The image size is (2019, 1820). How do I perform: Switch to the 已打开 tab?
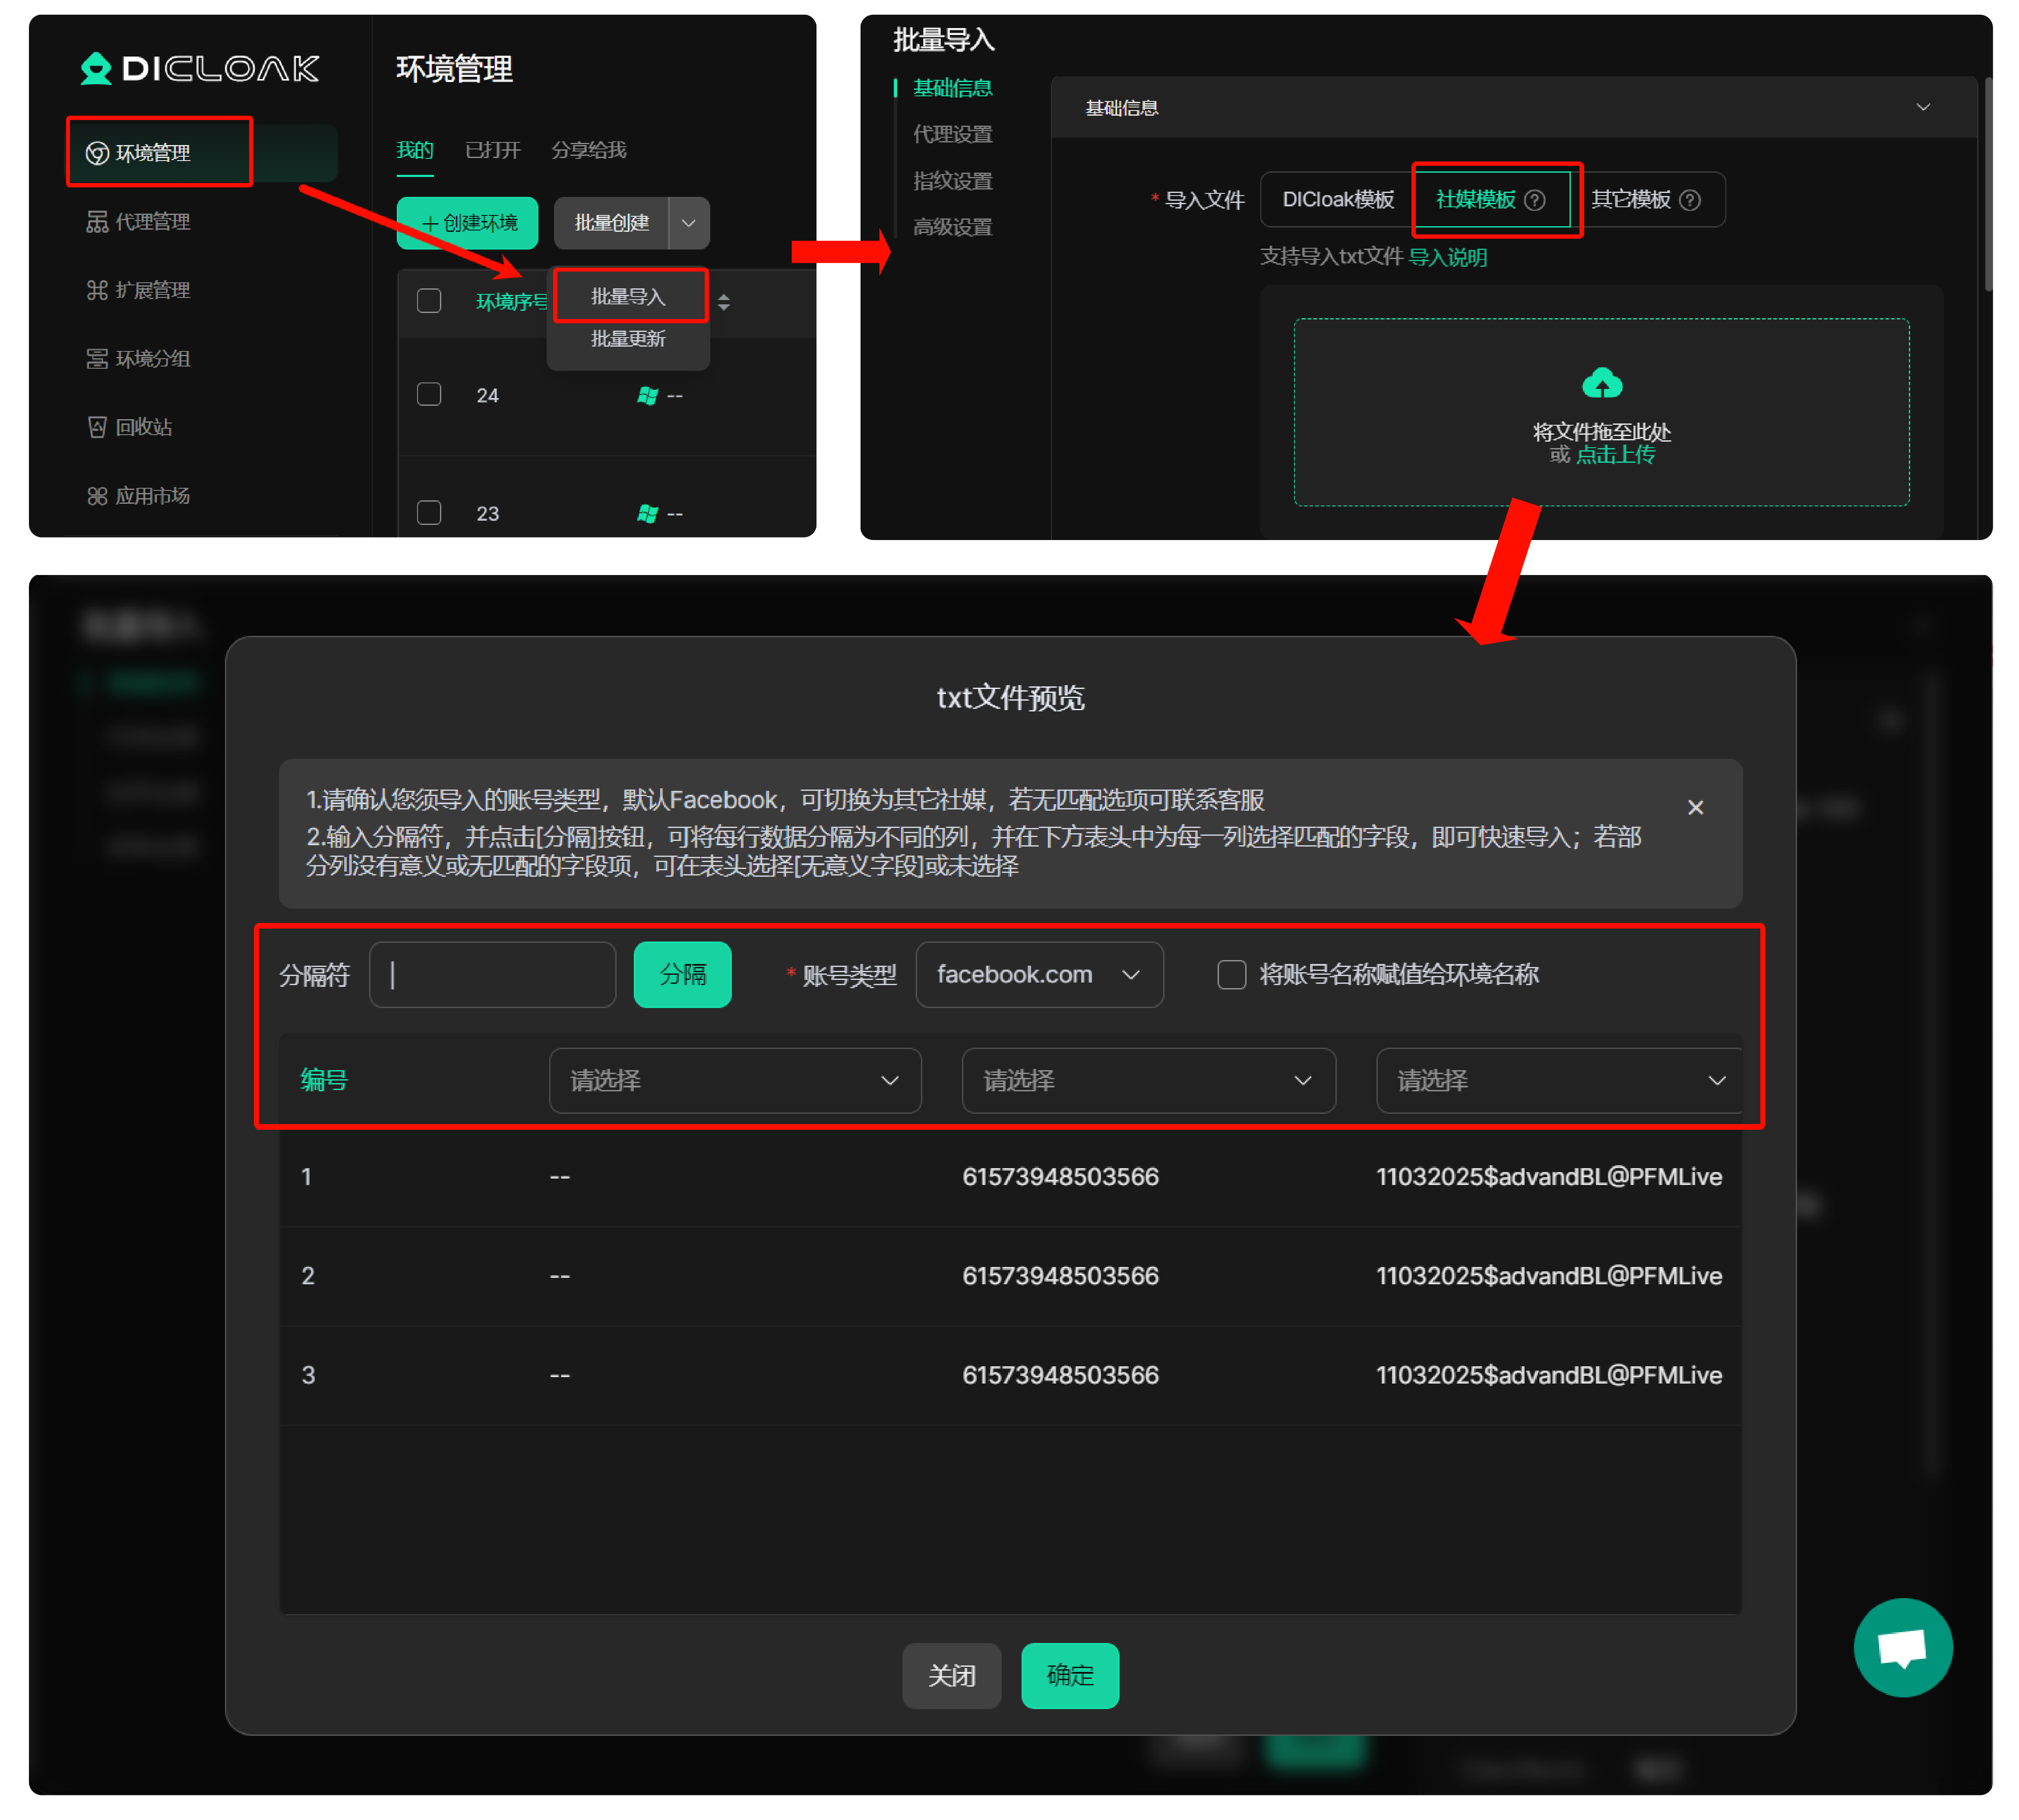point(493,150)
